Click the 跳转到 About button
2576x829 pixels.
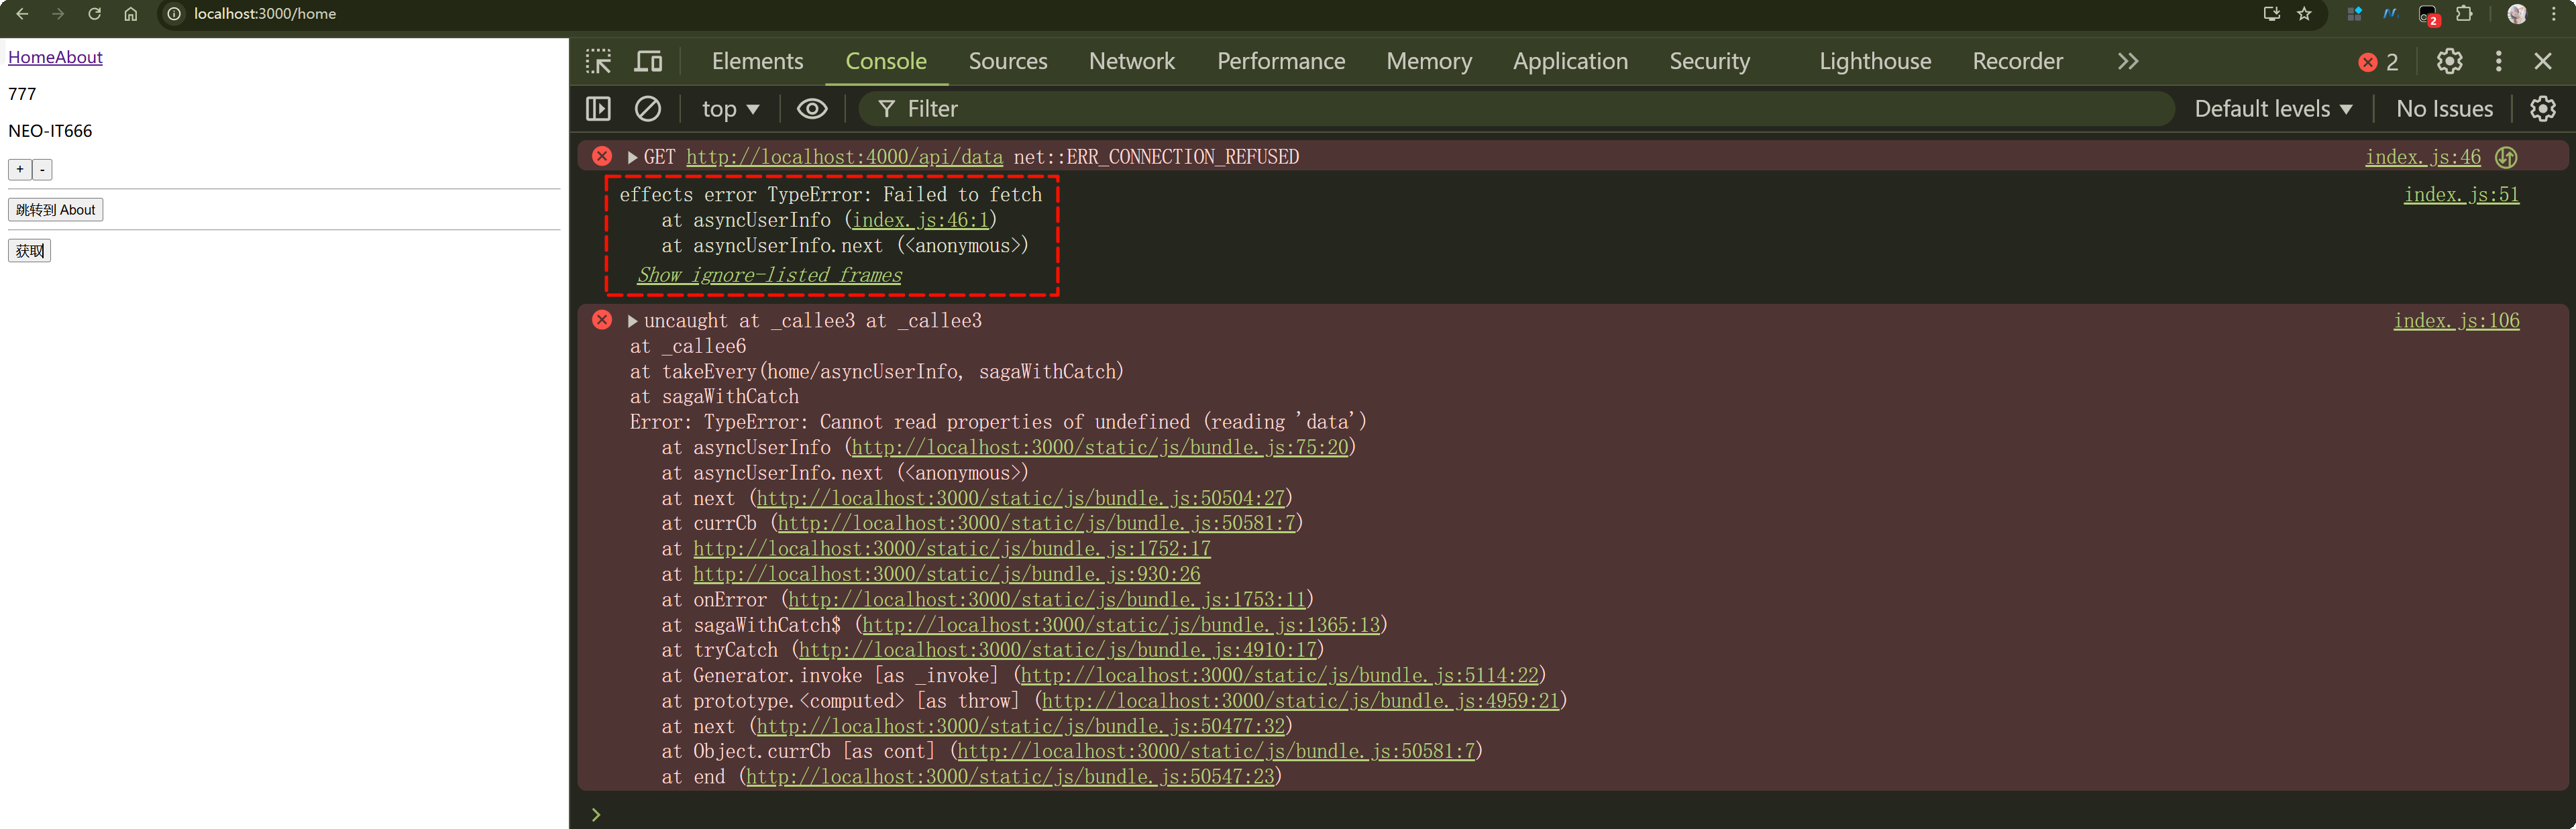pyautogui.click(x=56, y=210)
